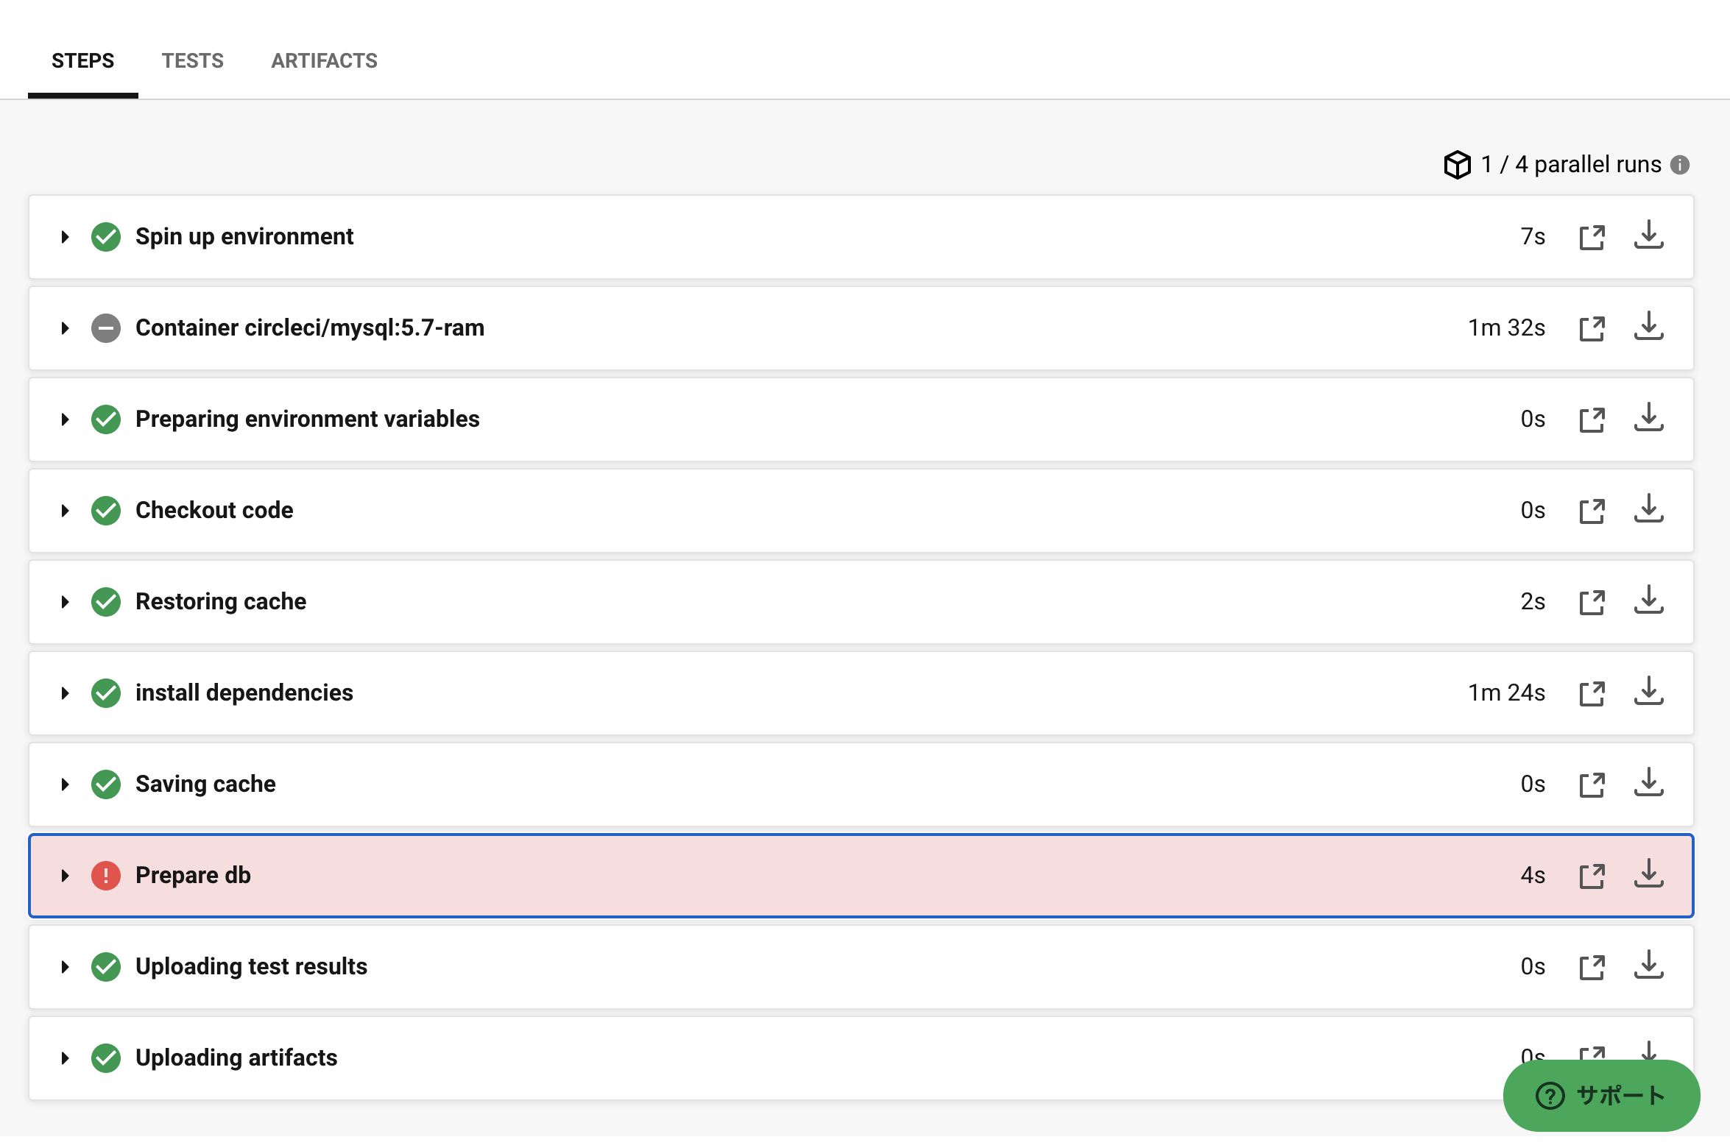Download the Checkout code step output
Screen dimensions: 1730x1148
(1648, 510)
